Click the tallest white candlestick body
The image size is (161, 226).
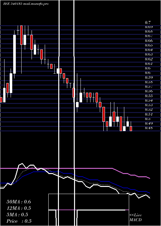[14, 54]
